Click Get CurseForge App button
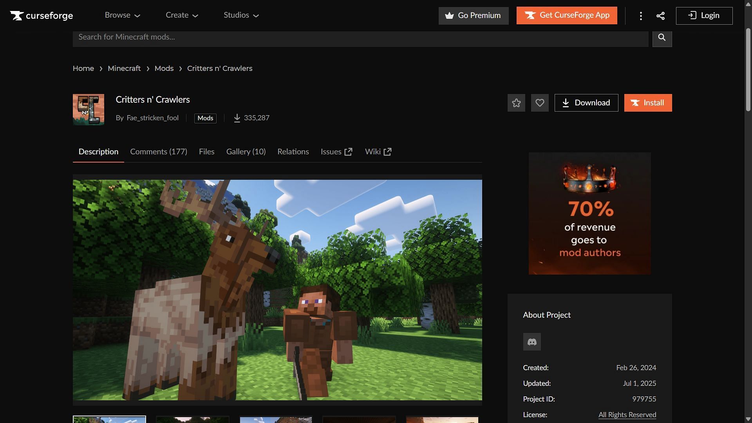 567,16
